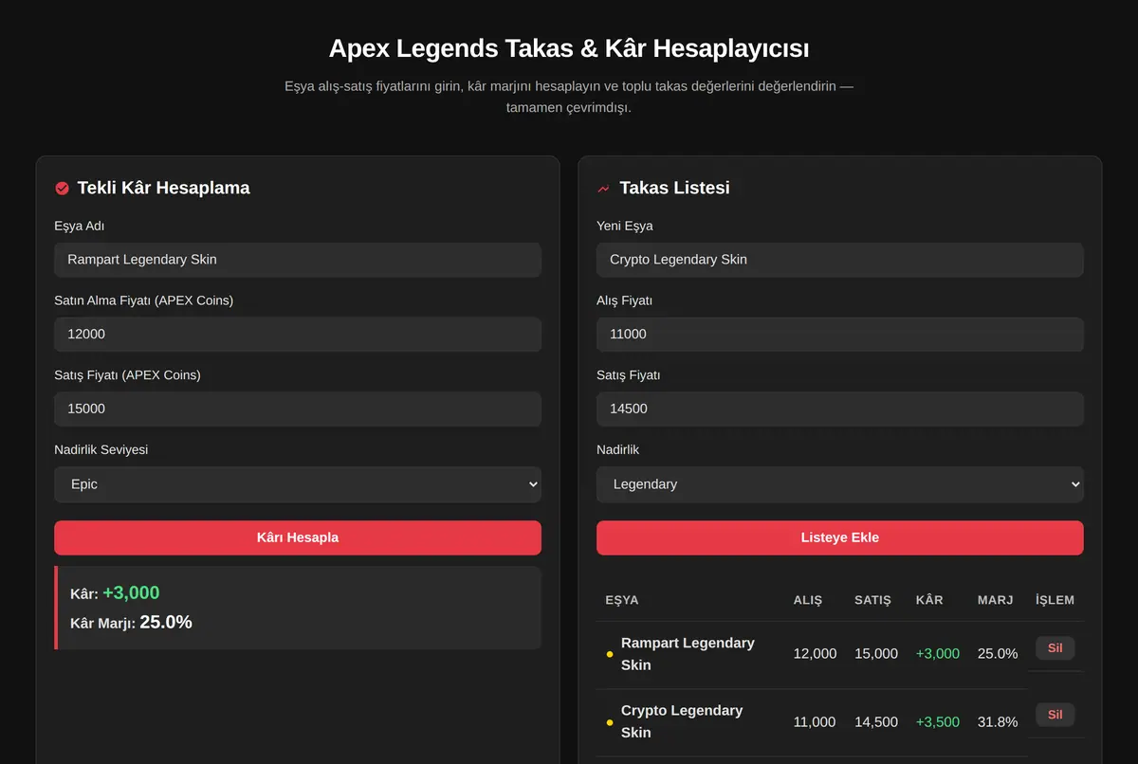Focus the Satış Fiyatı input with 14500
Image resolution: width=1138 pixels, height=764 pixels.
click(x=840, y=409)
